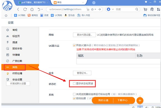
Task: Click 更改代理设置 button
Action: pyautogui.click(x=84, y=35)
